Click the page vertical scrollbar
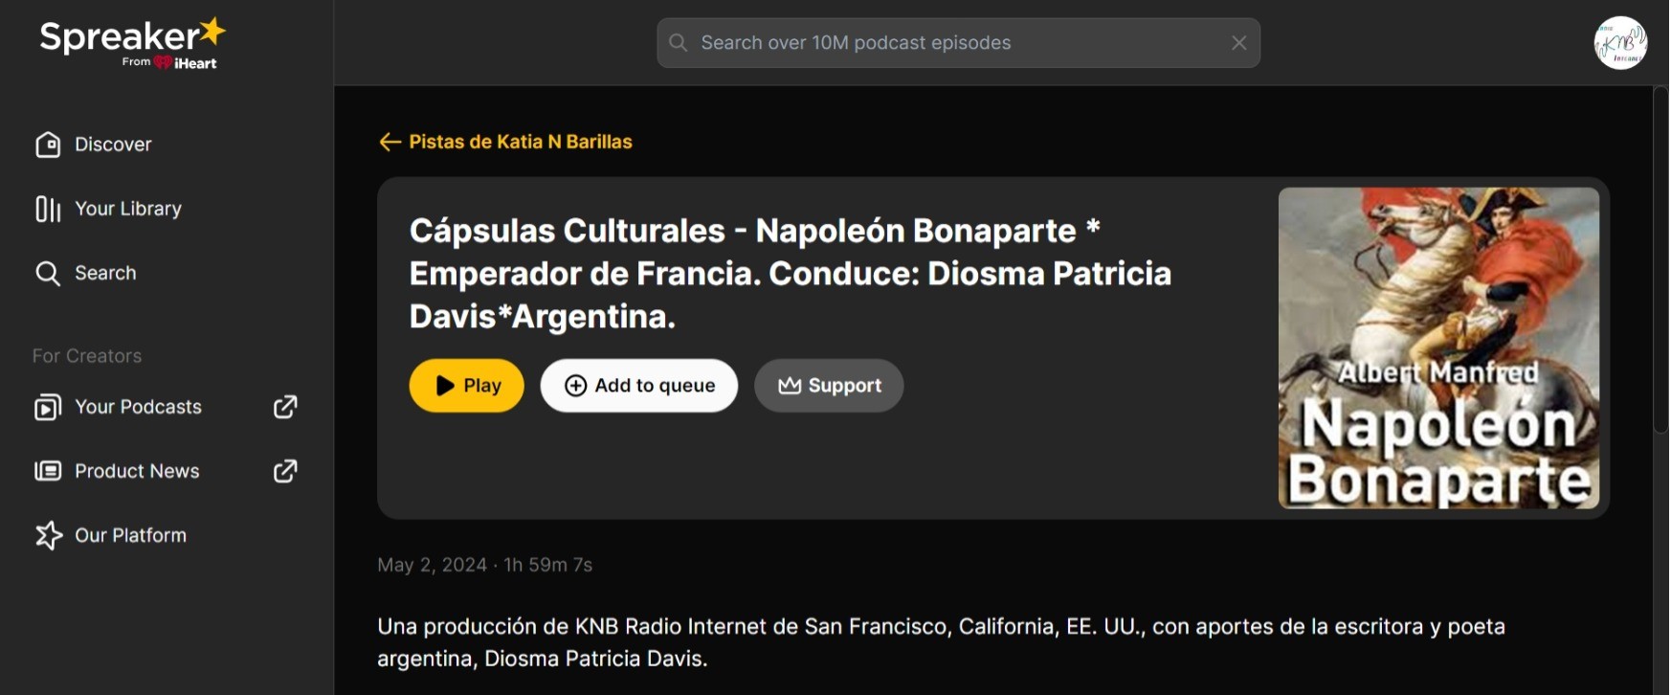The height and width of the screenshot is (695, 1671). (1660, 258)
